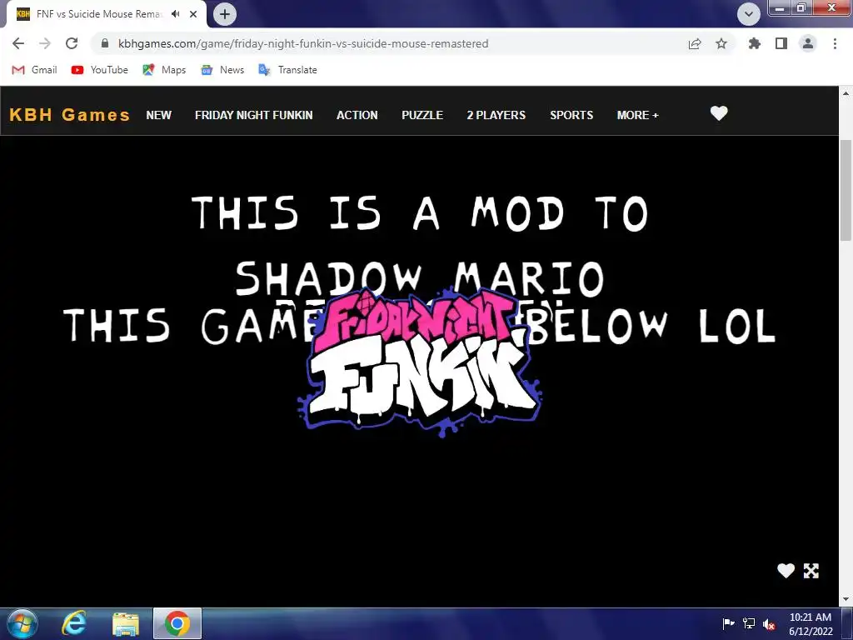Viewport: 853px width, 640px height.
Task: Open the 2 PLAYERS category
Action: point(496,115)
